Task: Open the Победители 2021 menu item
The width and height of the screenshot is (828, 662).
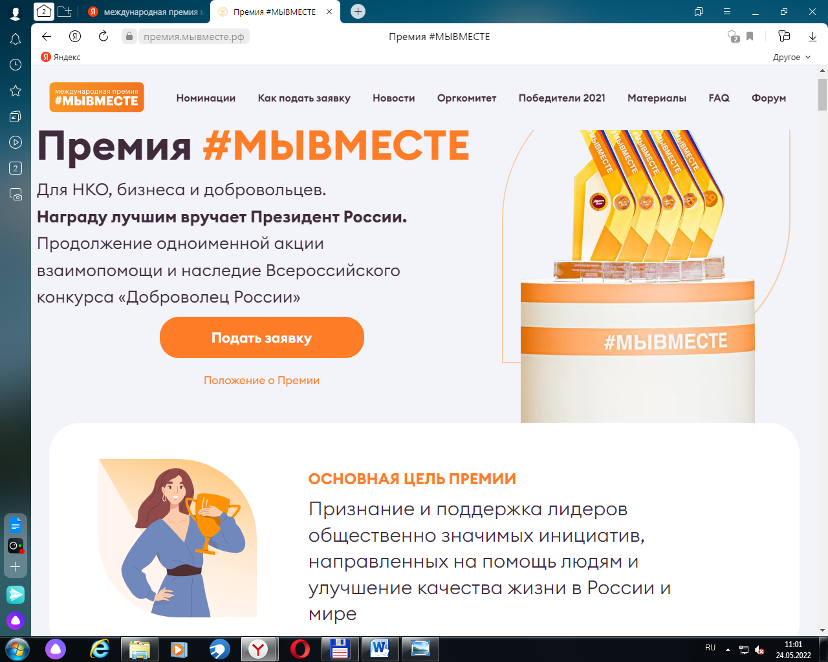Action: coord(562,98)
